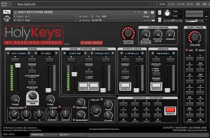Enable the Shimmer LED switch
Screen dimensions: 210x138
click(74, 120)
